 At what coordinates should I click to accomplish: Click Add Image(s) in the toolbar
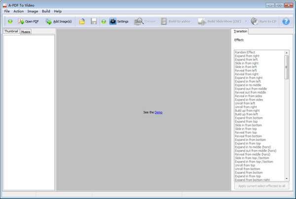pyautogui.click(x=58, y=22)
